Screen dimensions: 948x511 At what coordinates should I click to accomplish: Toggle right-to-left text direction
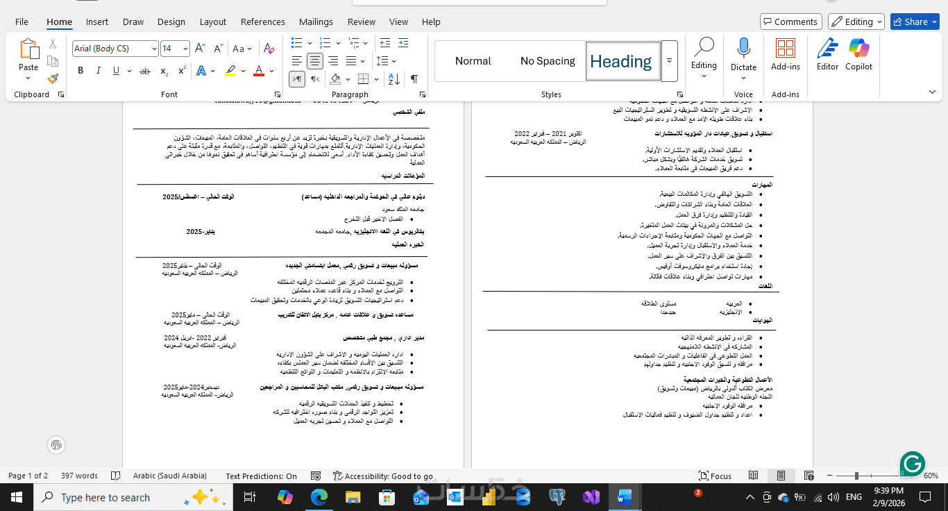coord(315,79)
